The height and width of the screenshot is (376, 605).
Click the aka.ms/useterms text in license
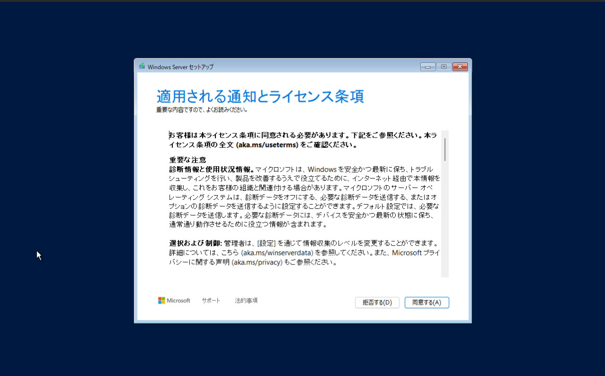coord(267,145)
